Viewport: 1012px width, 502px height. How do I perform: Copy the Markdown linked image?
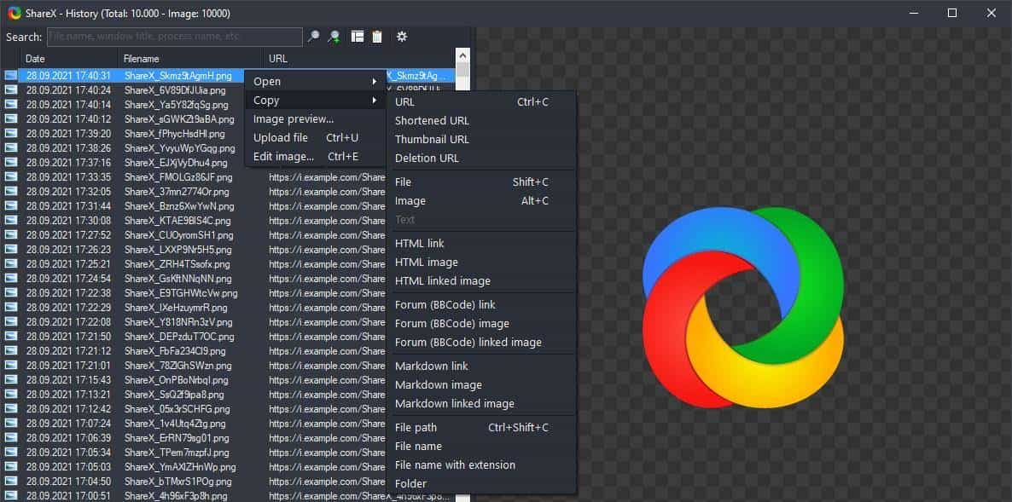point(454,404)
